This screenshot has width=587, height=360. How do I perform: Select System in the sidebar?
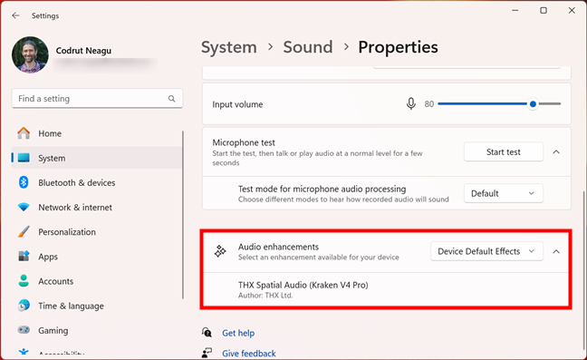tap(96, 158)
